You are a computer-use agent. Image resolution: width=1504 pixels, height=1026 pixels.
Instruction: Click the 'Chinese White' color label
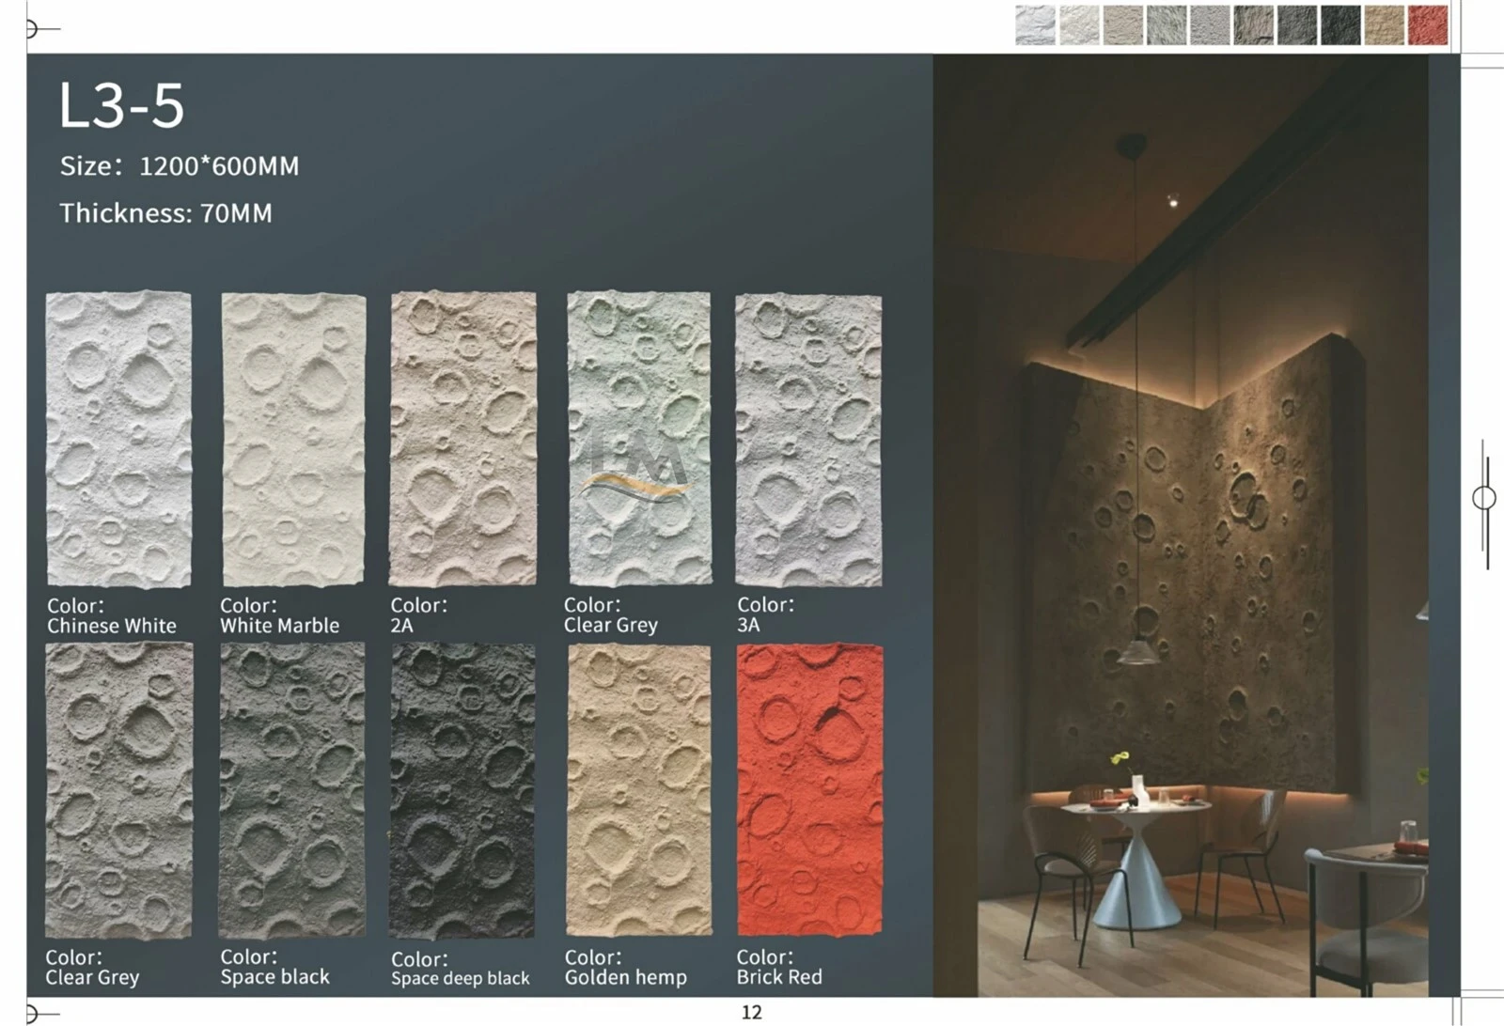[x=112, y=626]
